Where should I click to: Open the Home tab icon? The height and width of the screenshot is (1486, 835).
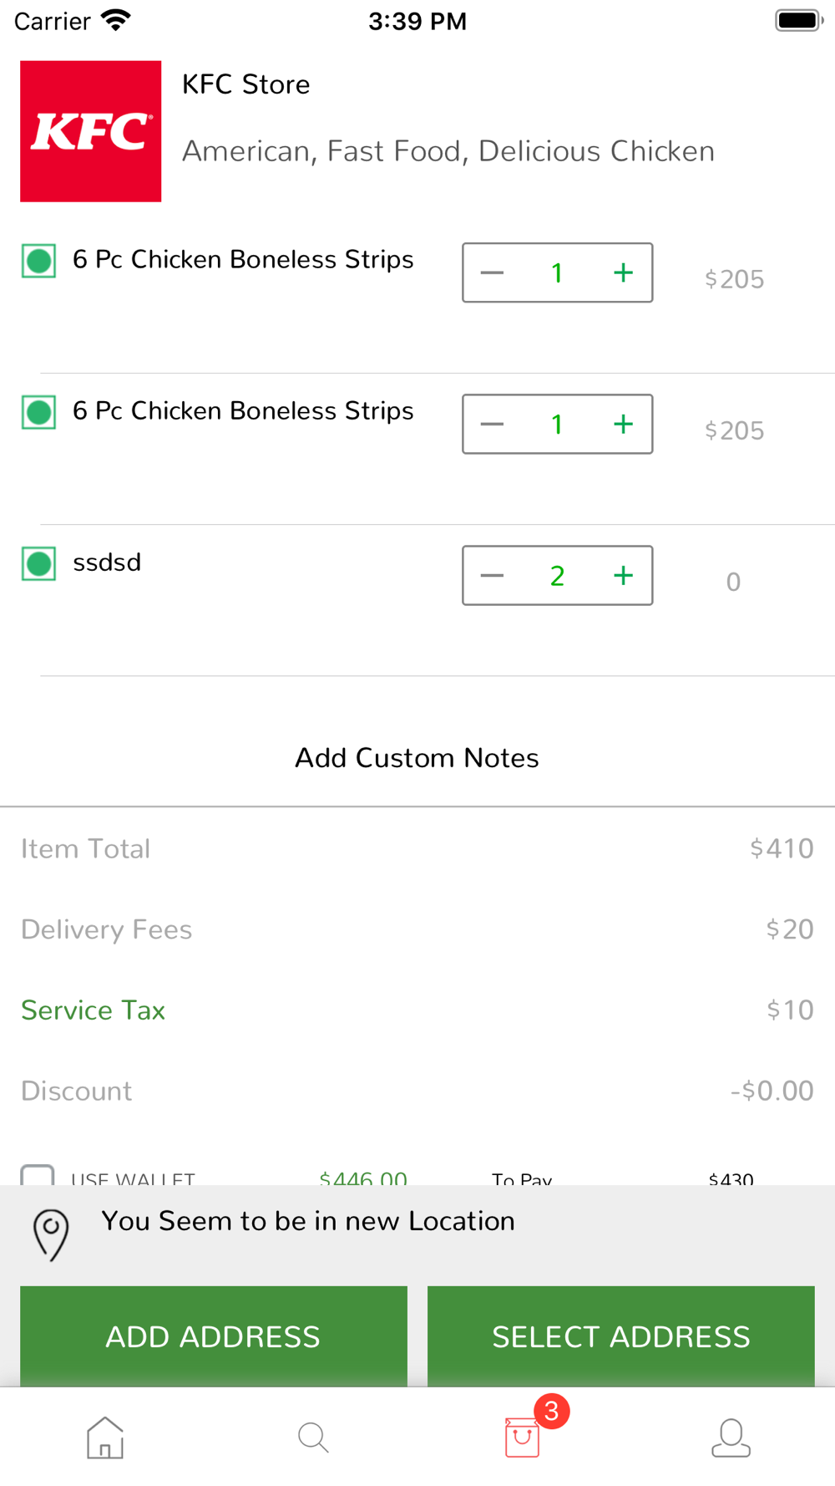tap(105, 1438)
